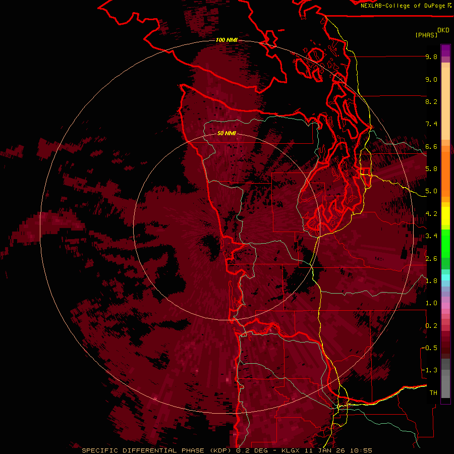
Task: Click the 9.0 scale value
Action: [x=431, y=80]
